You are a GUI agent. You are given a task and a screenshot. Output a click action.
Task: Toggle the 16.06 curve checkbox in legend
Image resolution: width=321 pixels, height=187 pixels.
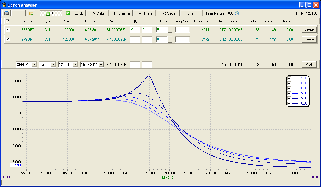[x=289, y=103]
